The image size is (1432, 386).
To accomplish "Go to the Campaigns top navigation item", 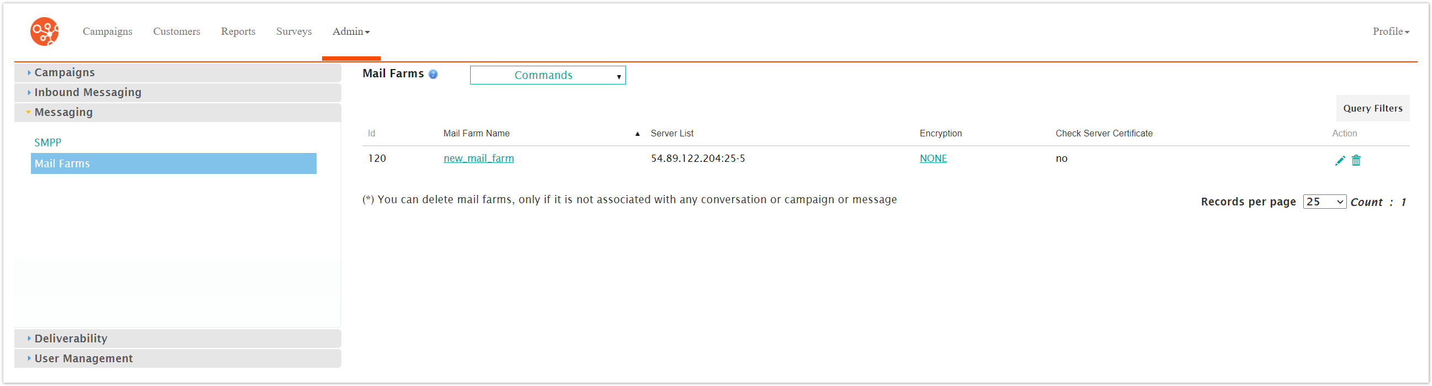I will [107, 31].
